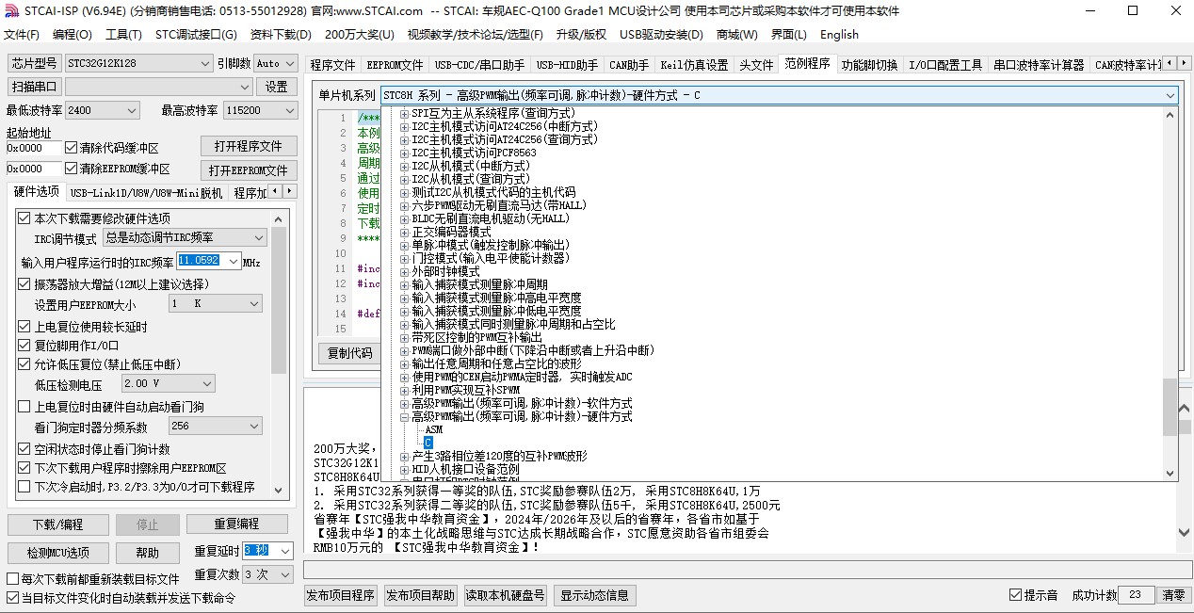Toggle 振荡器放大增益 checkbox
The image size is (1194, 613).
(24, 284)
